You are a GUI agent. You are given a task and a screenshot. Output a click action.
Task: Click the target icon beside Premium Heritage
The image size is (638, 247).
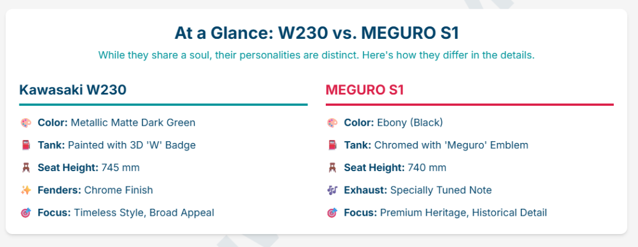[332, 212]
